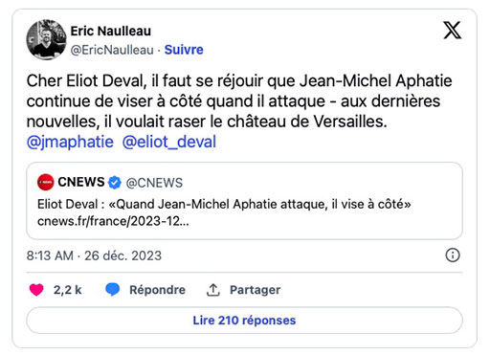Click the Eric Naulleau display name
Screen dimensions: 490x355
(x=111, y=32)
